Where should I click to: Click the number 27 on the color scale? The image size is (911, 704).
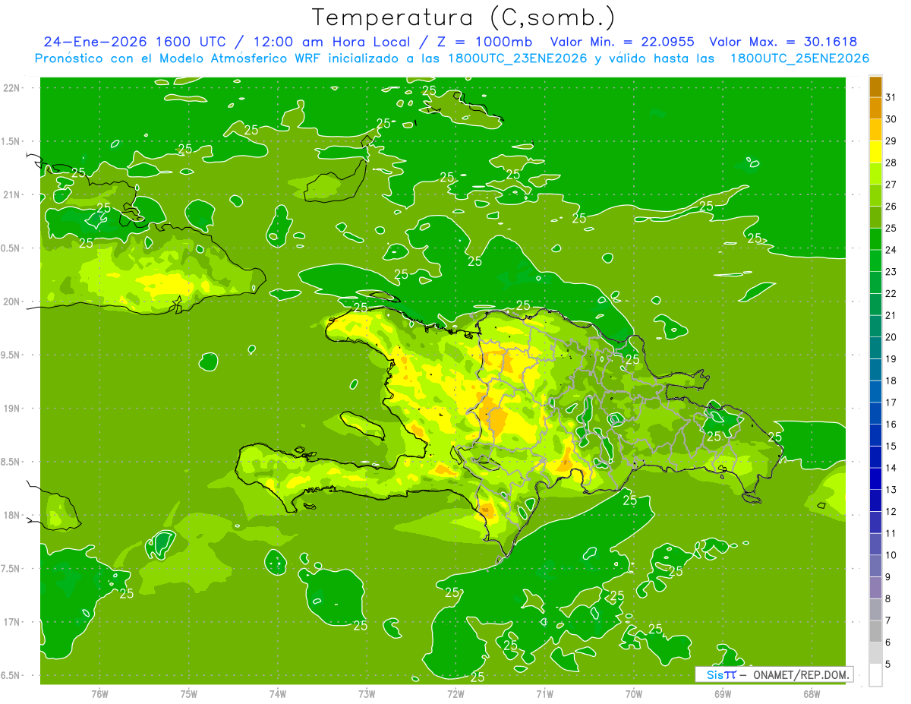[x=891, y=185]
